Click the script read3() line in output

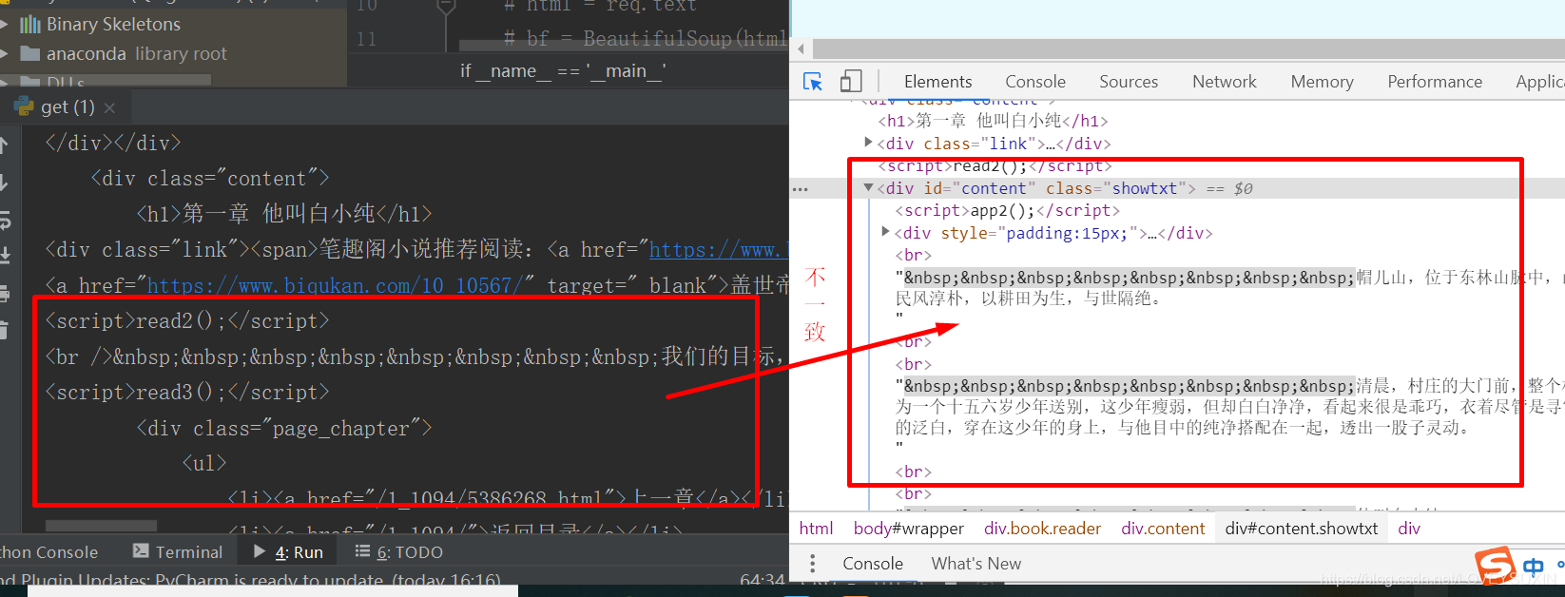click(x=187, y=392)
